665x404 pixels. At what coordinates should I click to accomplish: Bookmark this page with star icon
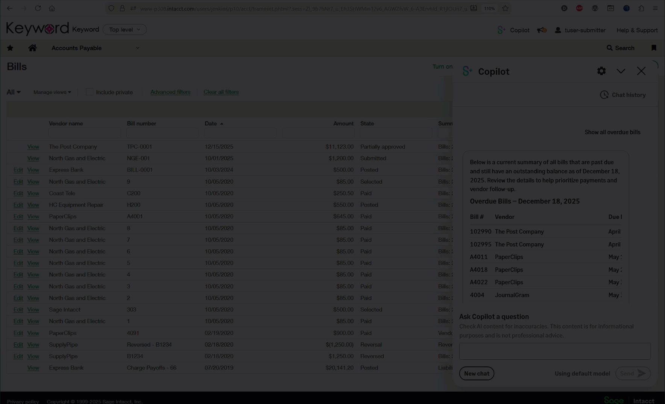click(x=505, y=8)
